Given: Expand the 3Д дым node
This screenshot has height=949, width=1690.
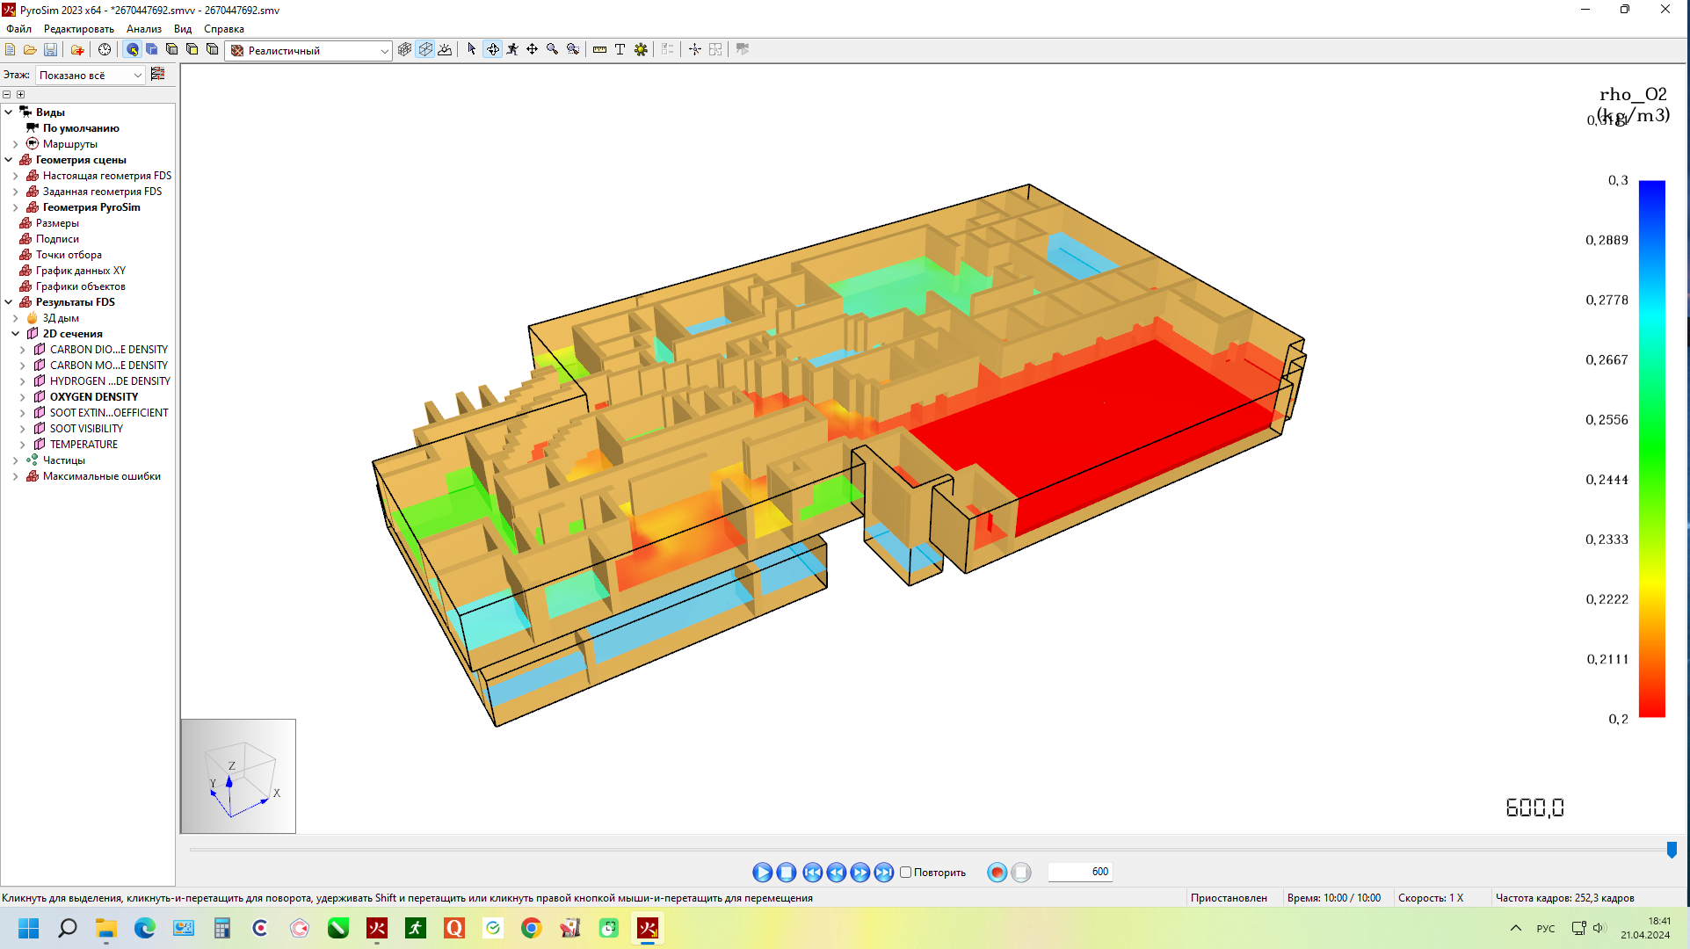Looking at the screenshot, I should point(16,318).
